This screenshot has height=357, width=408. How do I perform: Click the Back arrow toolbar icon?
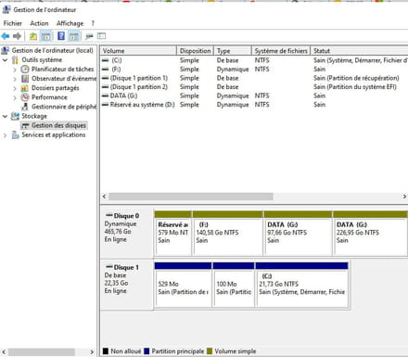click(6, 36)
